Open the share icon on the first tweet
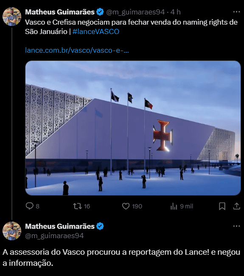244x276 pixels. coord(237,206)
